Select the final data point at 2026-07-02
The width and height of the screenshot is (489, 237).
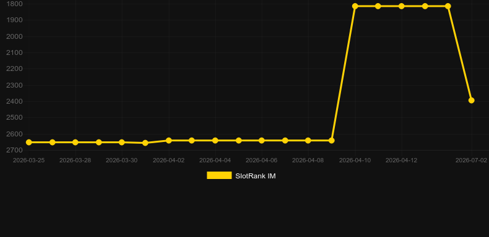(471, 100)
